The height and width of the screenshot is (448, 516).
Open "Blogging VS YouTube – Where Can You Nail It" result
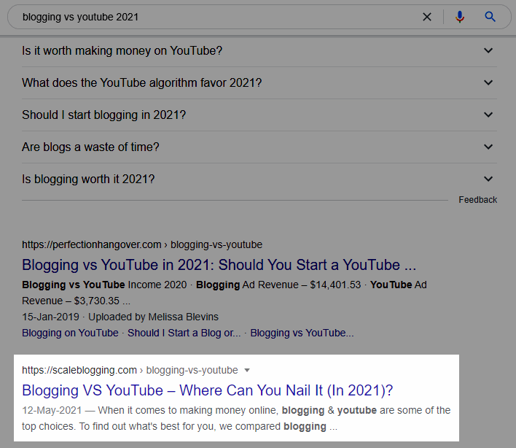coord(207,390)
